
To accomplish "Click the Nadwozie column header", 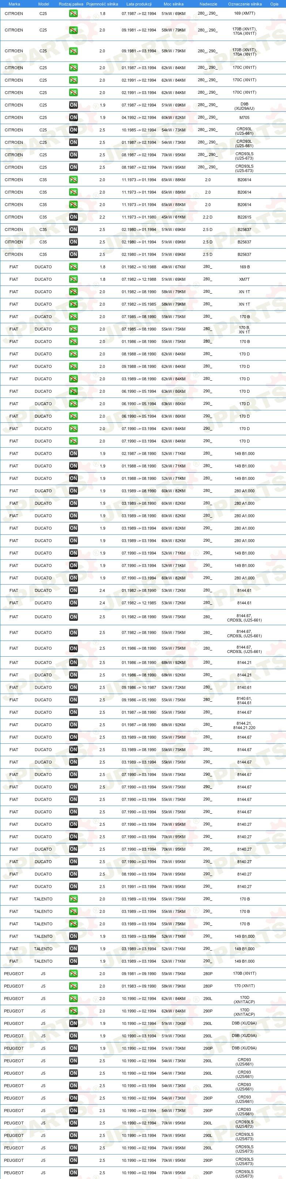I will coord(208,4).
